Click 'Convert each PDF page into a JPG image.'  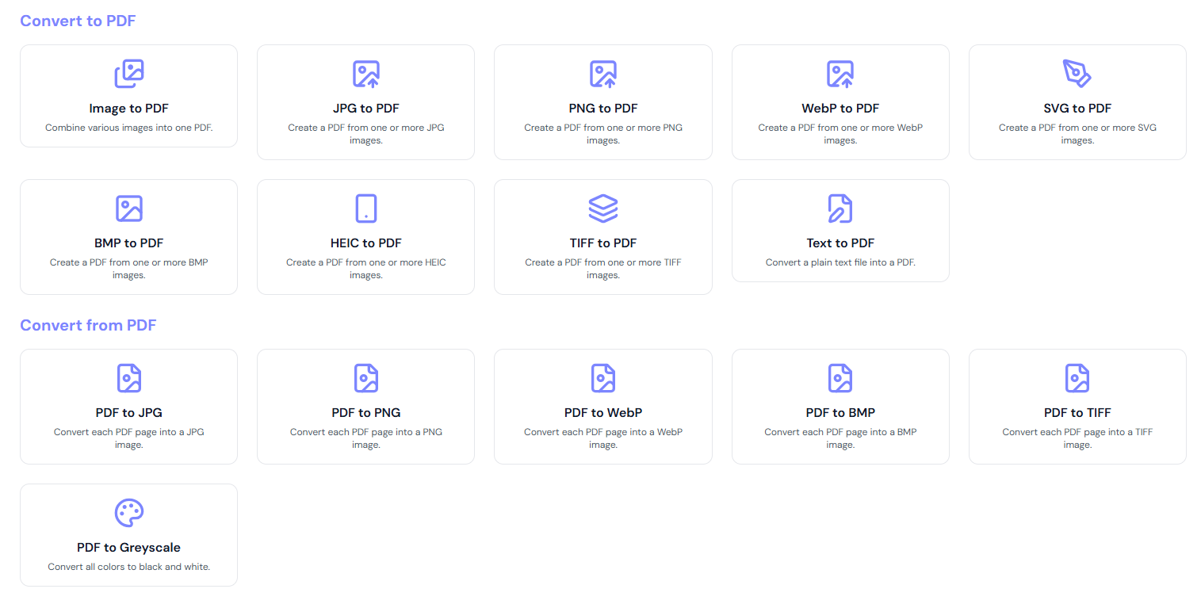pos(128,438)
